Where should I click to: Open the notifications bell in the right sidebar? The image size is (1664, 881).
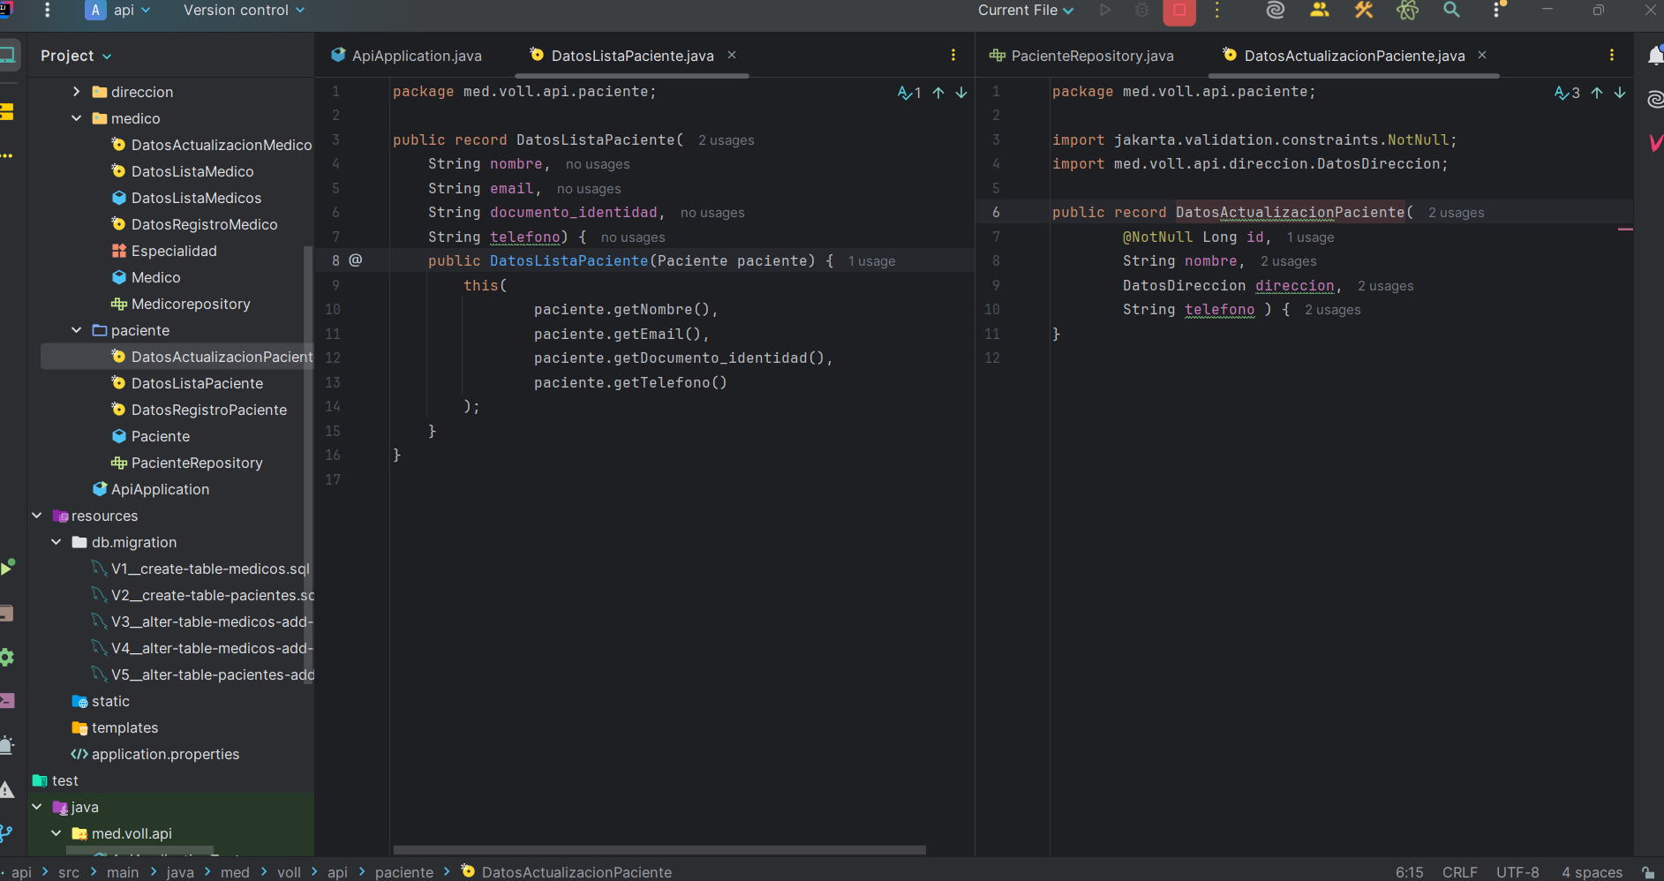(1655, 56)
